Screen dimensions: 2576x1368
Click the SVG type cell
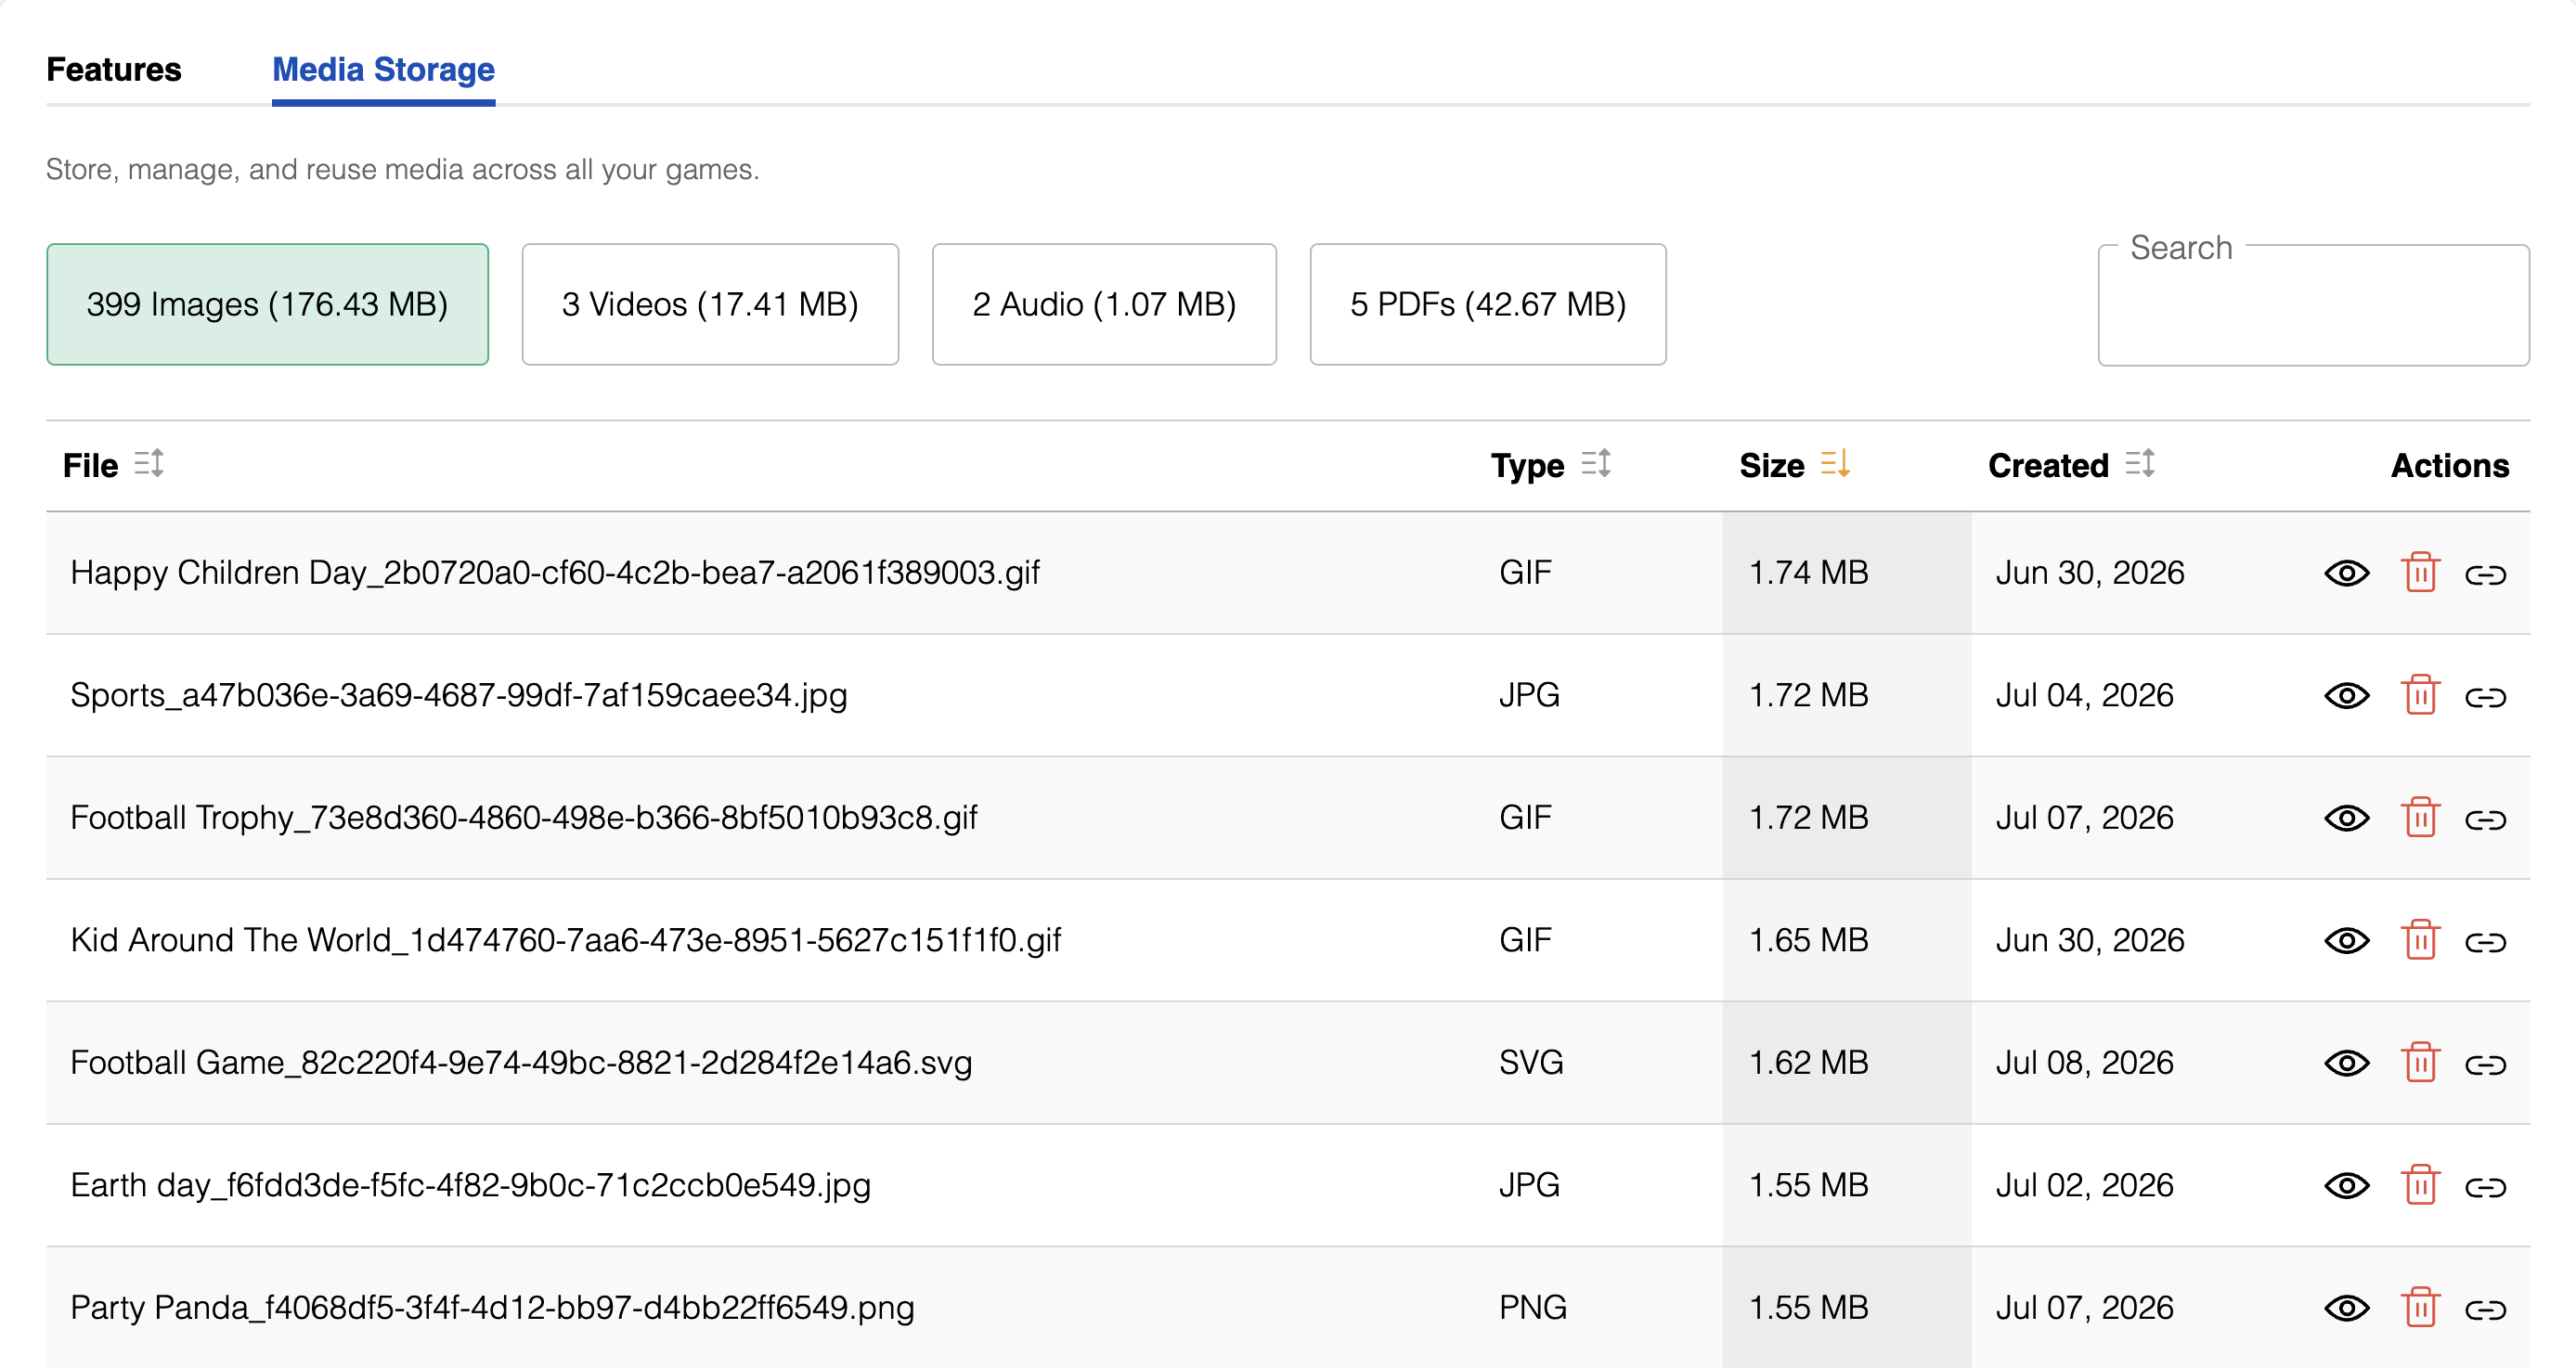pos(1531,1063)
